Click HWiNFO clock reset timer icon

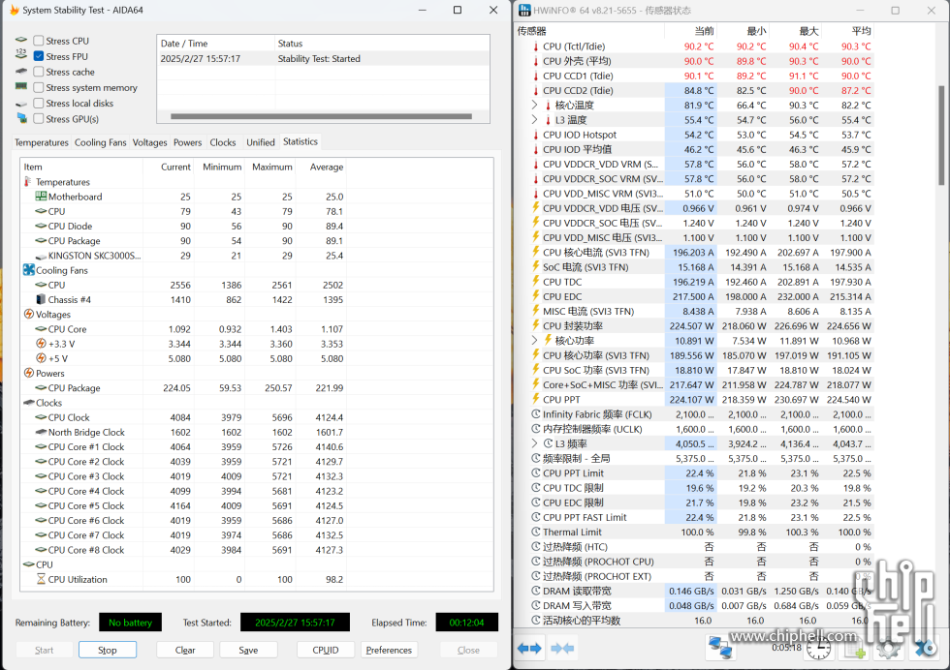pyautogui.click(x=818, y=650)
